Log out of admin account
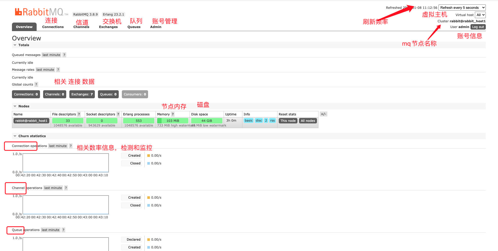498x251 pixels. pyautogui.click(x=478, y=27)
